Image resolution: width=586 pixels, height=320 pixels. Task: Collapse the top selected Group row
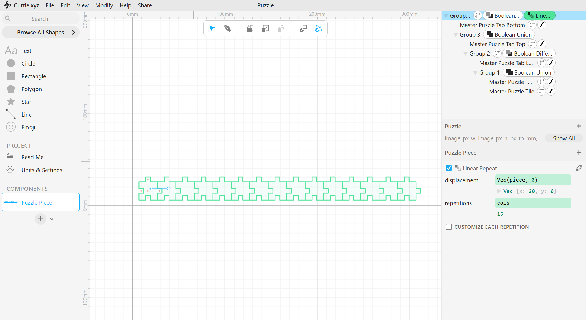(x=446, y=16)
